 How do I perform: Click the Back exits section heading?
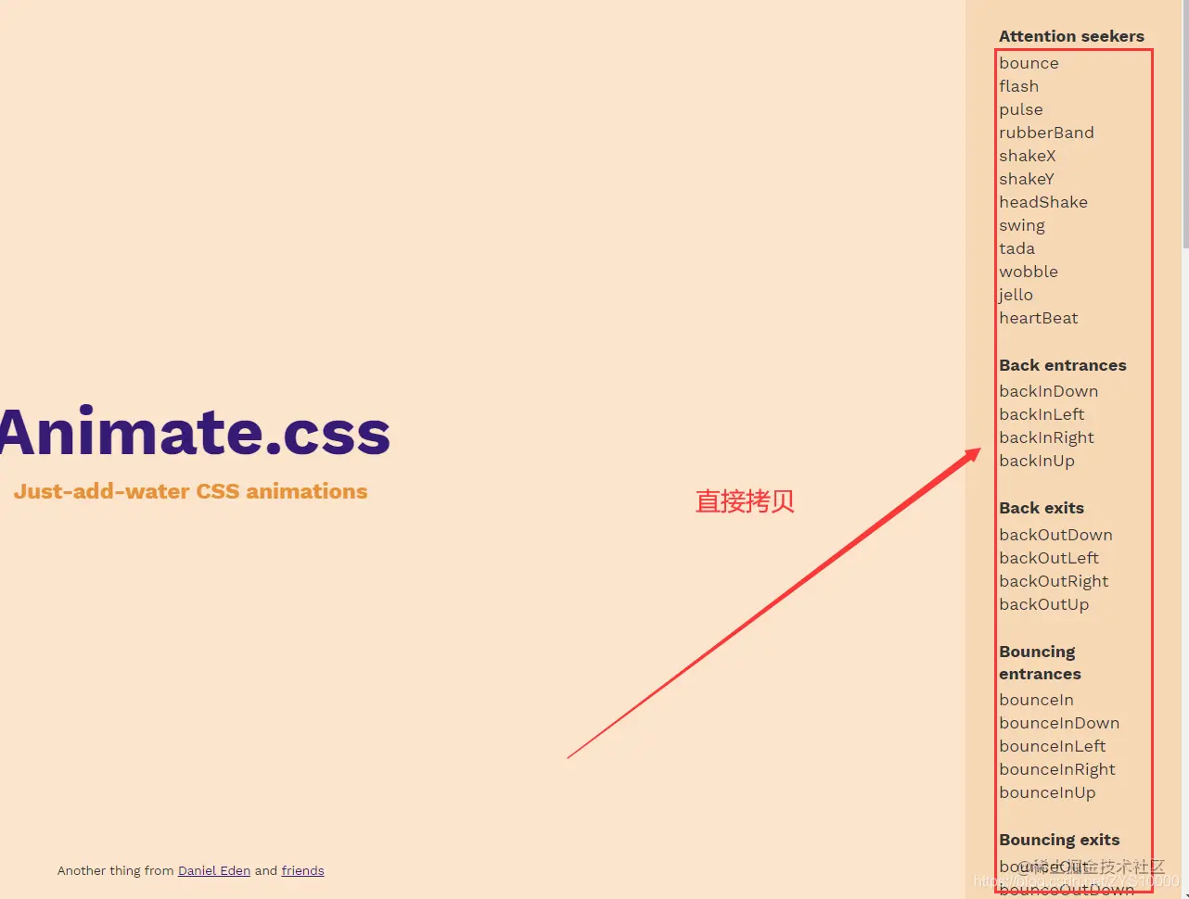(1042, 508)
